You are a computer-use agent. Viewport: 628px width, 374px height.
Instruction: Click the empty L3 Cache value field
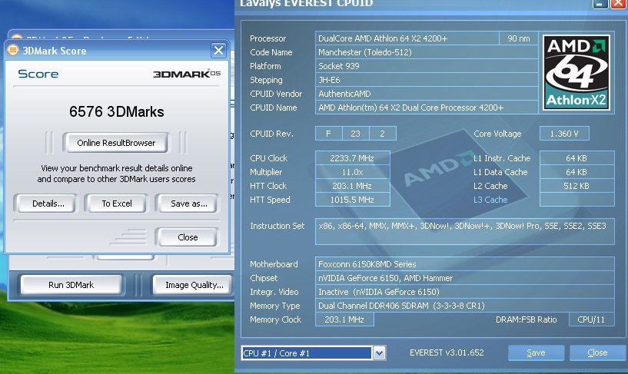click(x=576, y=200)
